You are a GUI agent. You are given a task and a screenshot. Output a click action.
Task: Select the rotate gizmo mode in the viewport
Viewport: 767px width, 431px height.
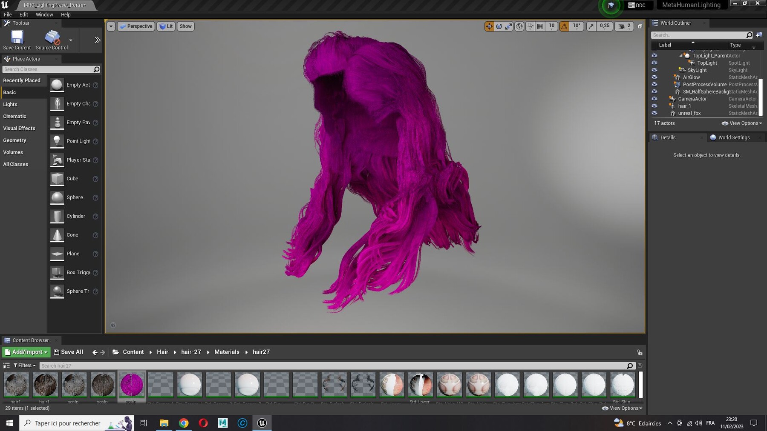point(499,26)
